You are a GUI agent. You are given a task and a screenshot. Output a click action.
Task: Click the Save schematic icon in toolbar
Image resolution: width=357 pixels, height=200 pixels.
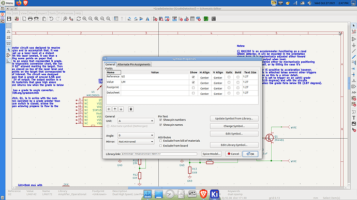pyautogui.click(x=9, y=19)
